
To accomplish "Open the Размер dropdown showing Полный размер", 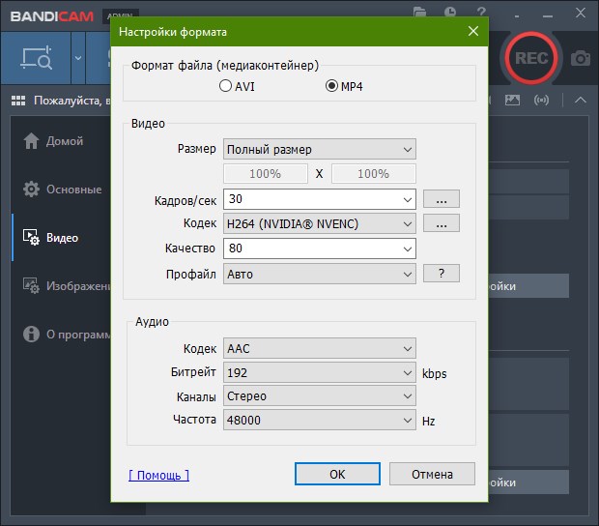I will (320, 149).
